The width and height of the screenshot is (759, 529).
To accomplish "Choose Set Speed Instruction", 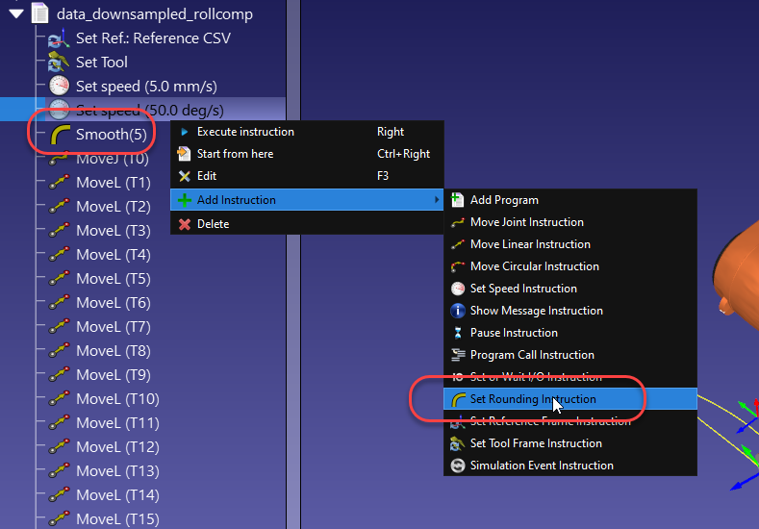I will 570,289.
